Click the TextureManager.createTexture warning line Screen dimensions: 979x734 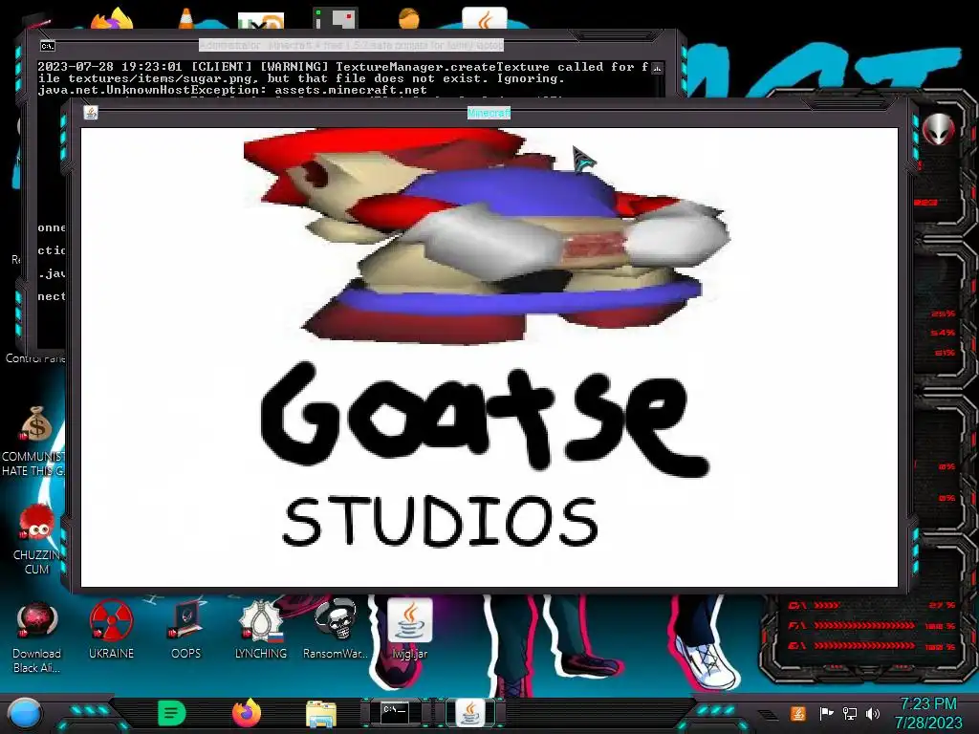343,67
